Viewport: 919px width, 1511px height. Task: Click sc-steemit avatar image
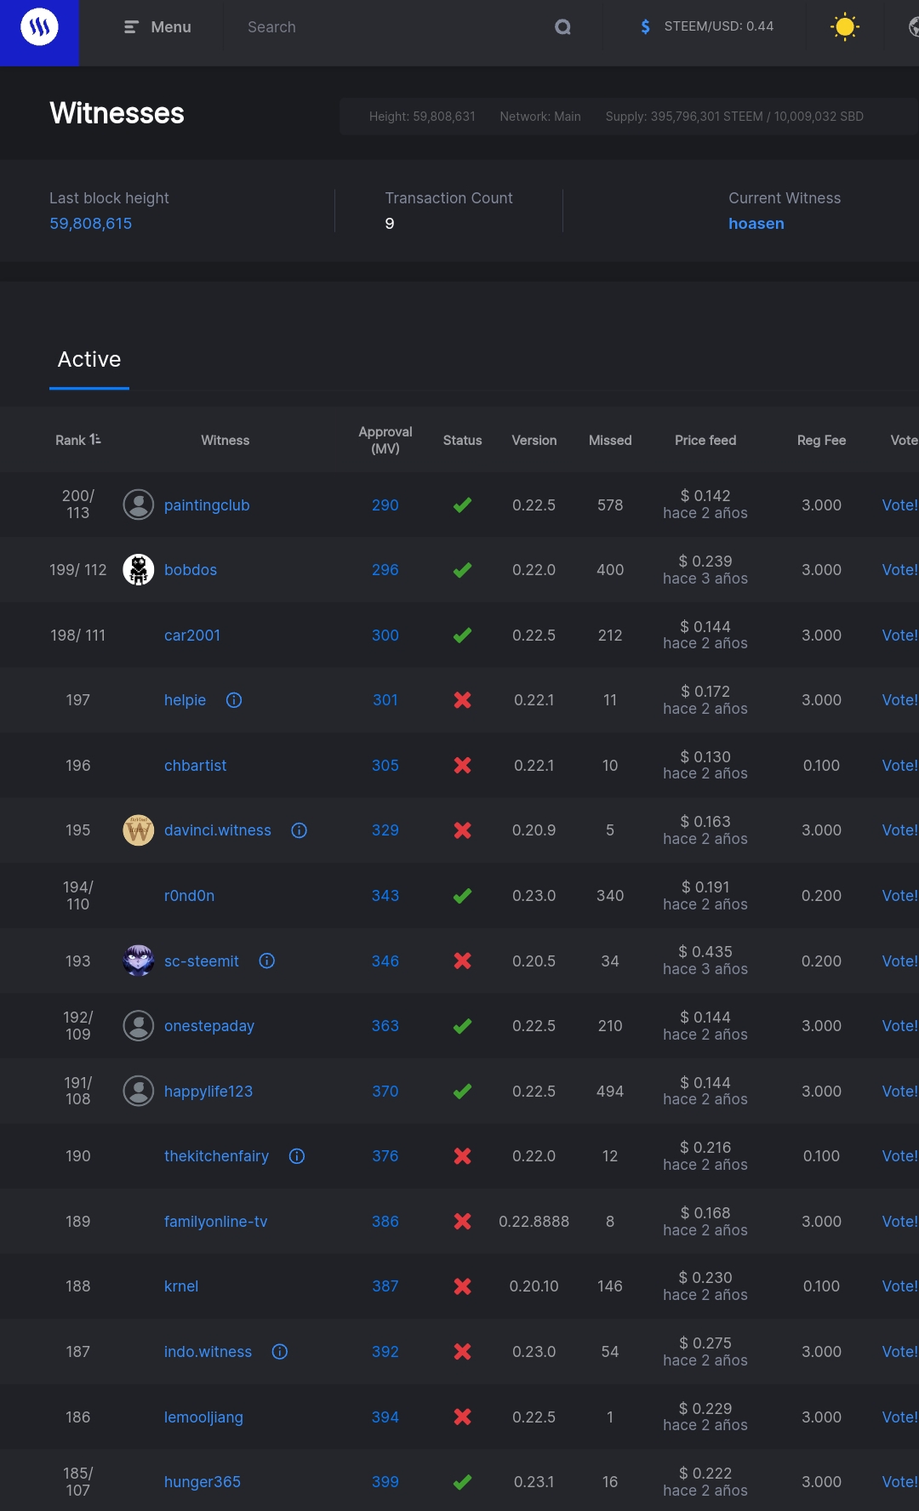(x=139, y=961)
